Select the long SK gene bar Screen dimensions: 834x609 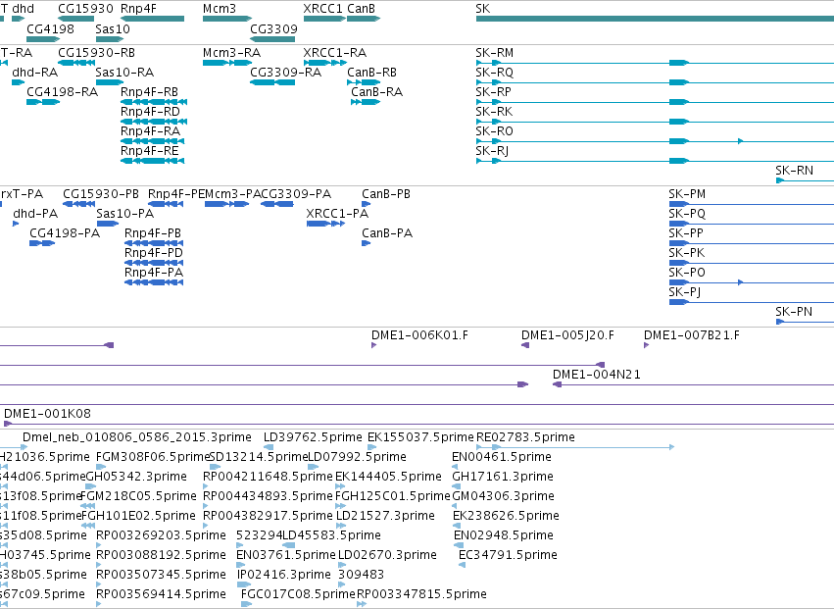655,19
